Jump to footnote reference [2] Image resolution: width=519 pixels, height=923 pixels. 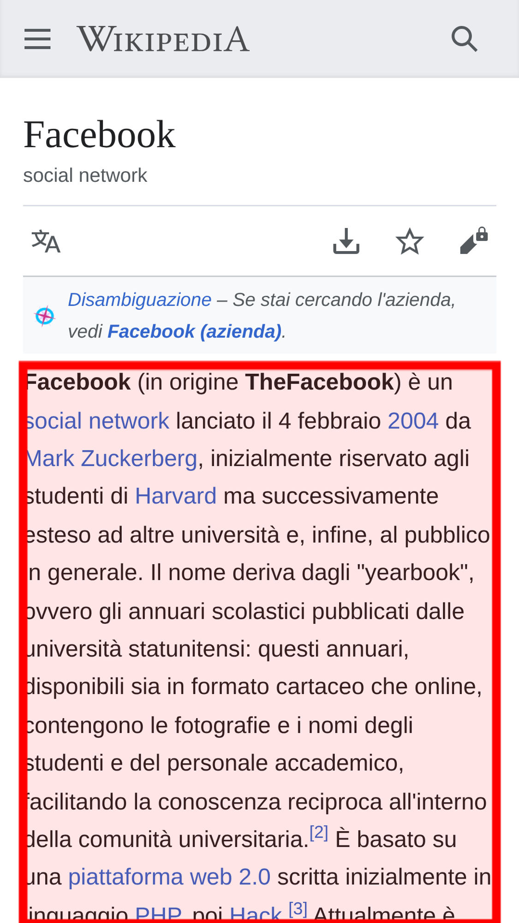click(x=319, y=833)
